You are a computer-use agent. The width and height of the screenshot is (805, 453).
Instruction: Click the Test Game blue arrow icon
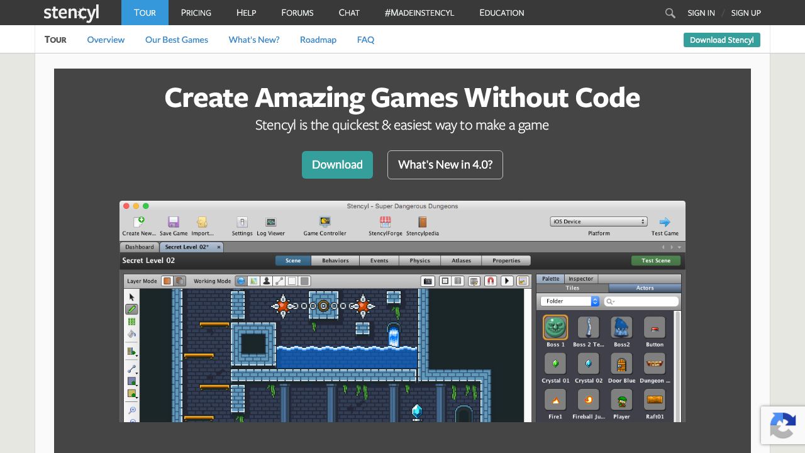click(665, 221)
